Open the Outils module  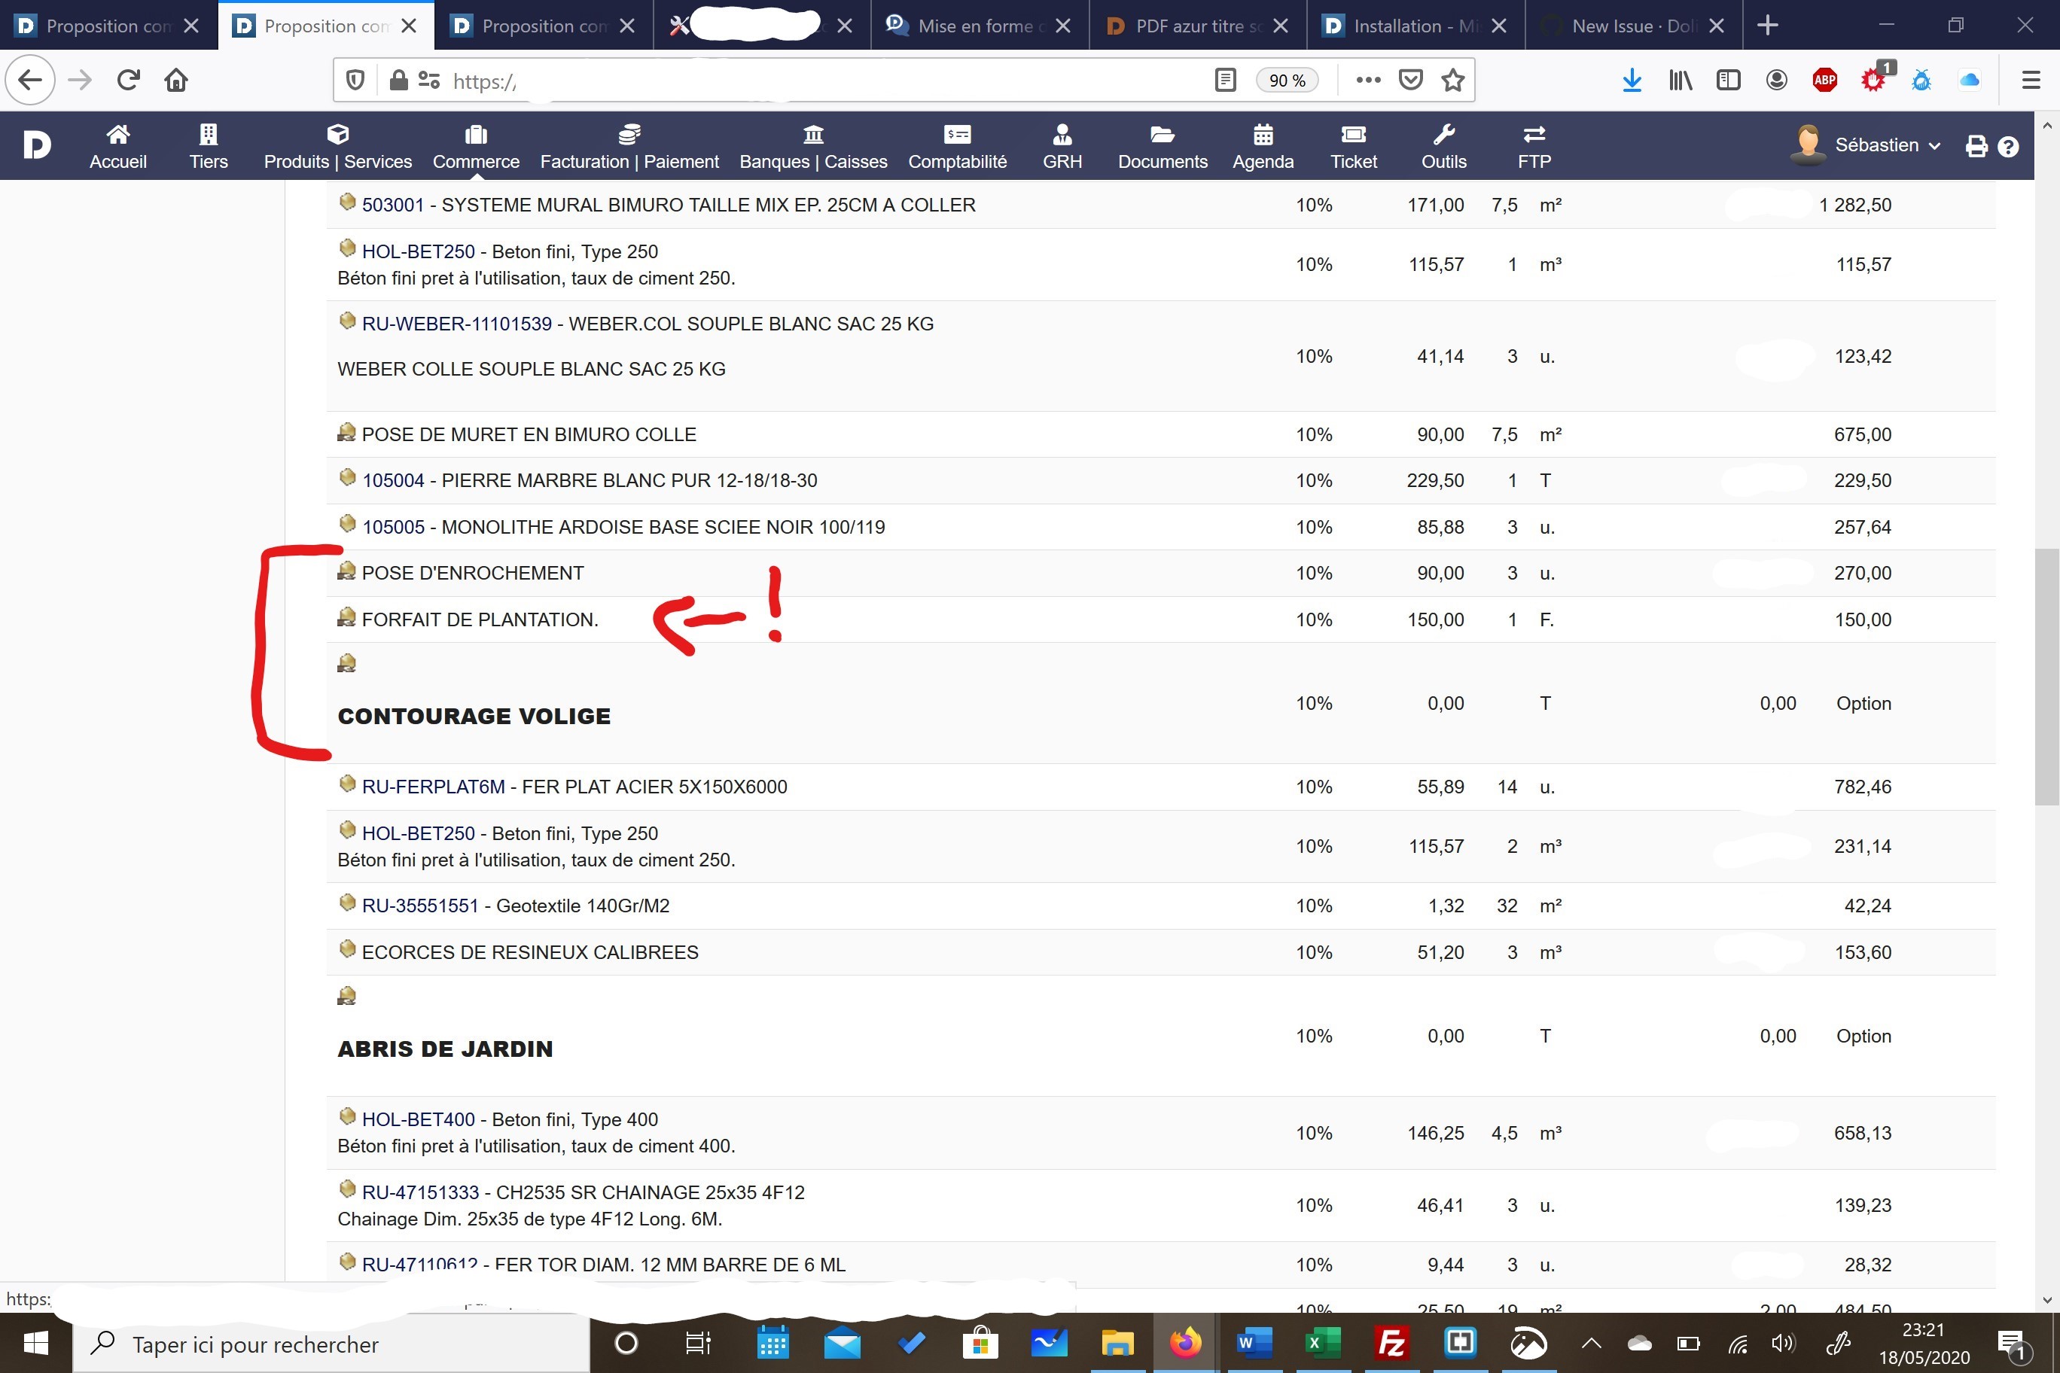click(x=1443, y=146)
